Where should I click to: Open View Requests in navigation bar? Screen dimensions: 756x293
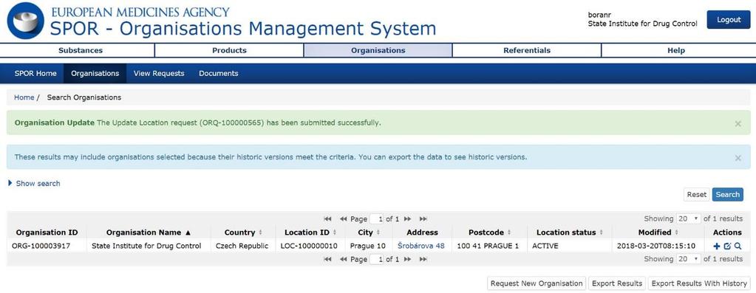pos(159,74)
